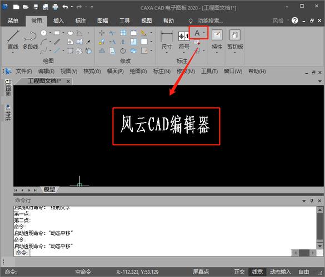
Task: Expand the dropdown under 符号 button
Action: (x=184, y=53)
